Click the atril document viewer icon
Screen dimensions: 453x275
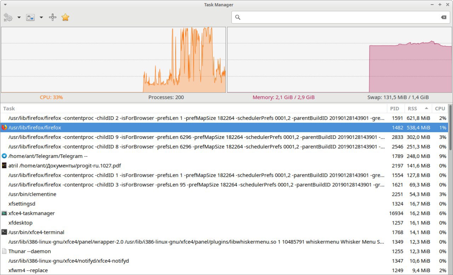point(4,165)
